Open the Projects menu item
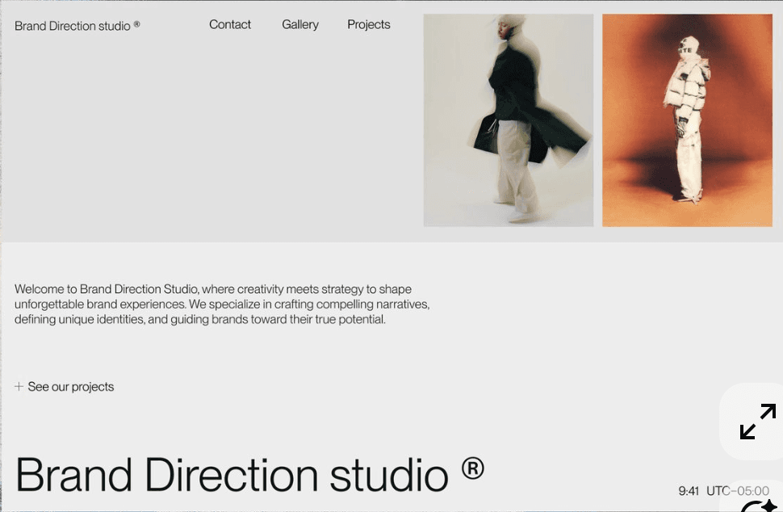 [x=369, y=24]
